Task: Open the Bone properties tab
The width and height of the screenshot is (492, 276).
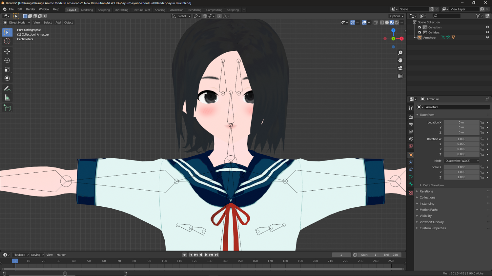Action: (x=411, y=184)
